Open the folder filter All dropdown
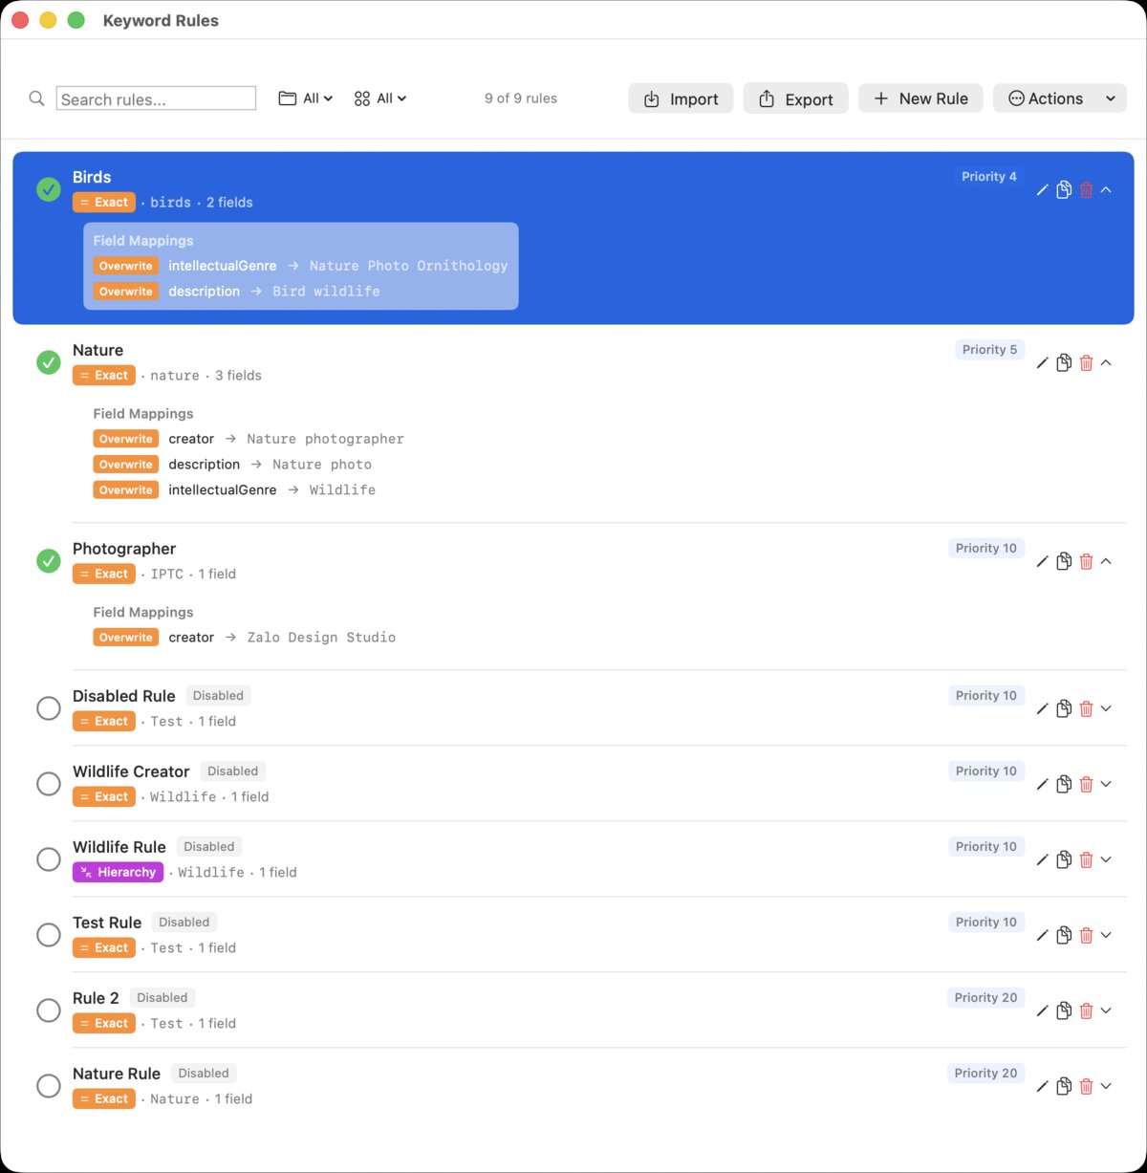The height and width of the screenshot is (1173, 1147). 305,98
